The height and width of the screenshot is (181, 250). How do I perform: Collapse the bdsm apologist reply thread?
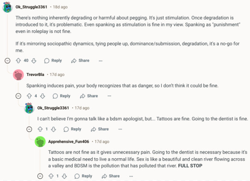pyautogui.click(x=29, y=129)
